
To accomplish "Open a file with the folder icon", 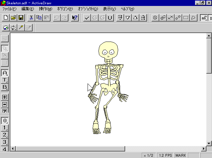I will point(13,17).
